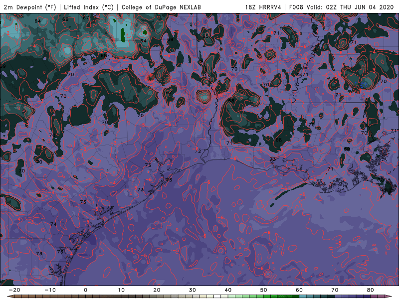
Task: Click the "80" color scale label
Action: (371, 290)
